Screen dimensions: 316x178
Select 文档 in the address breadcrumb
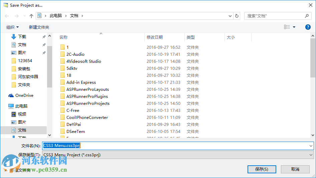pos(74,16)
